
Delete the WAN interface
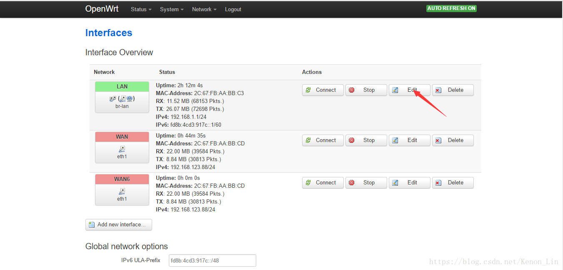[453, 140]
